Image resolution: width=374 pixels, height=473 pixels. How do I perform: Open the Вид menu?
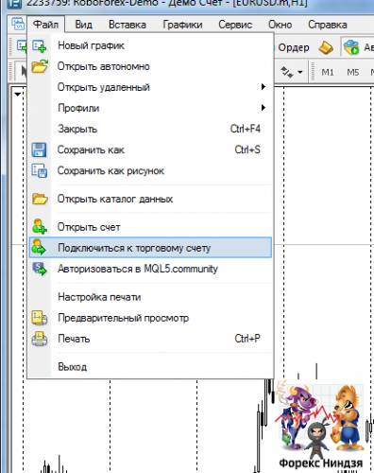click(83, 25)
